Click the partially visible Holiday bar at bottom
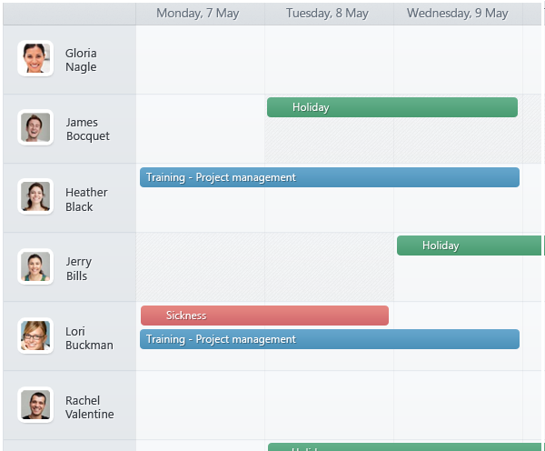Image resolution: width=545 pixels, height=451 pixels. coord(404,446)
